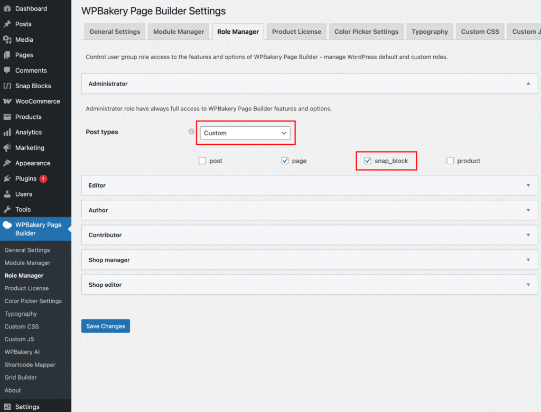Open Grid Builder from sidebar submenu

21,378
